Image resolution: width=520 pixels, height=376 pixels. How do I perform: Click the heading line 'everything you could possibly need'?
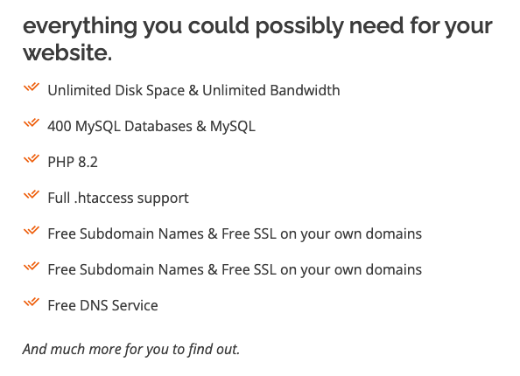[214, 26]
